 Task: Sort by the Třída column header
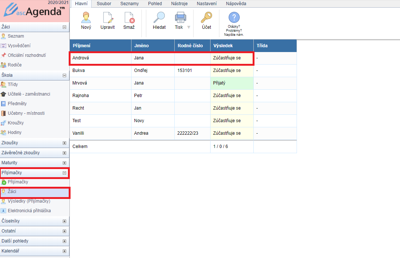click(x=275, y=46)
